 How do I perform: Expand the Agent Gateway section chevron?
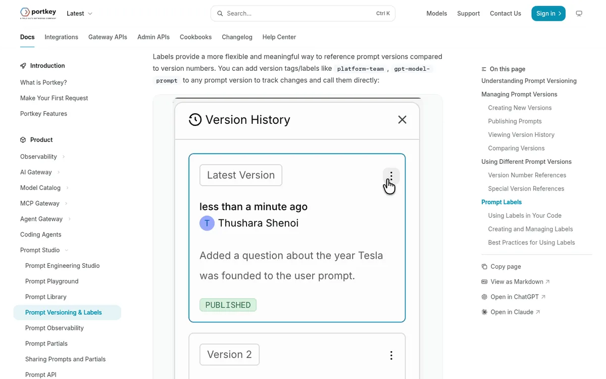[x=69, y=219]
